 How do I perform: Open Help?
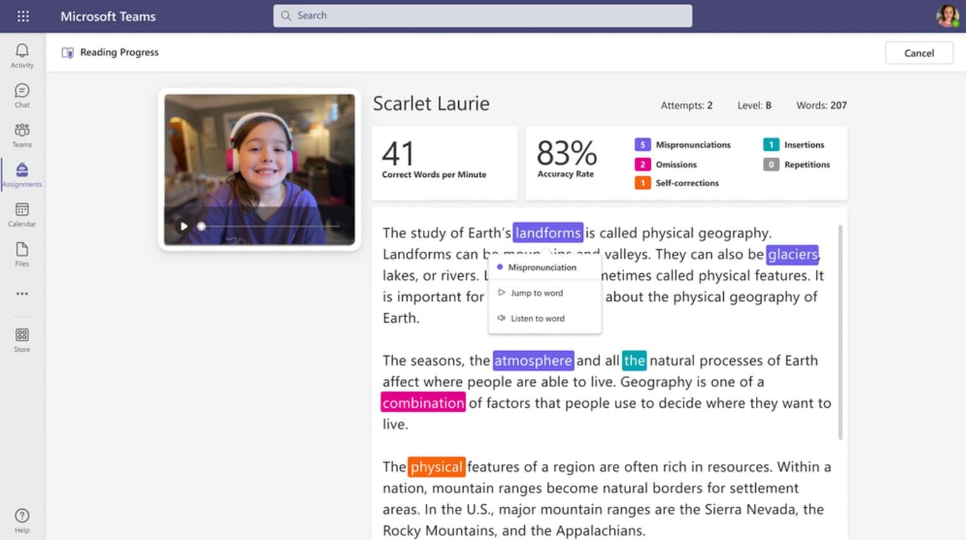click(21, 519)
